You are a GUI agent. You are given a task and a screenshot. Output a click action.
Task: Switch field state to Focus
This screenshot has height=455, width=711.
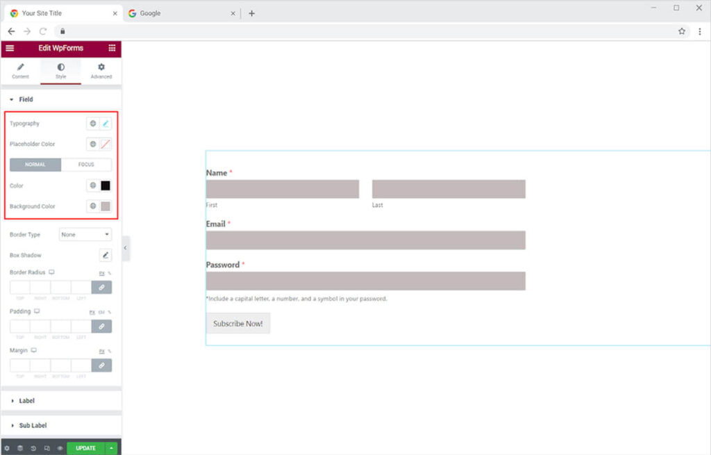(86, 165)
